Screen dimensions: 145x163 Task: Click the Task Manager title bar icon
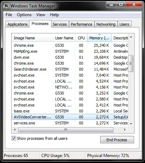6,6
